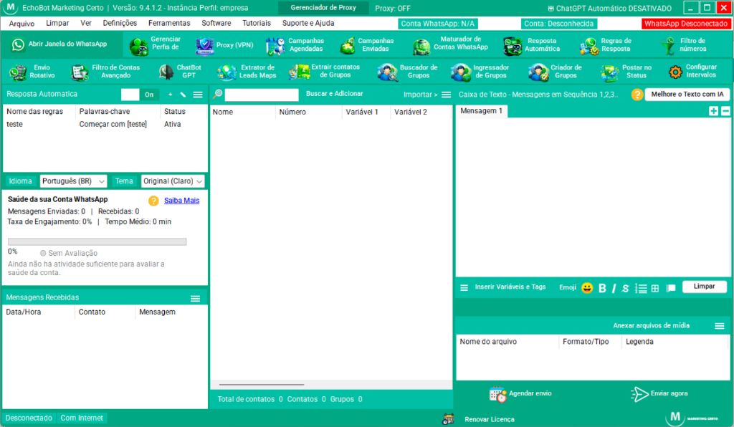Click the speech bubble icon in message toolbar
This screenshot has width=734, height=427.
coord(671,288)
